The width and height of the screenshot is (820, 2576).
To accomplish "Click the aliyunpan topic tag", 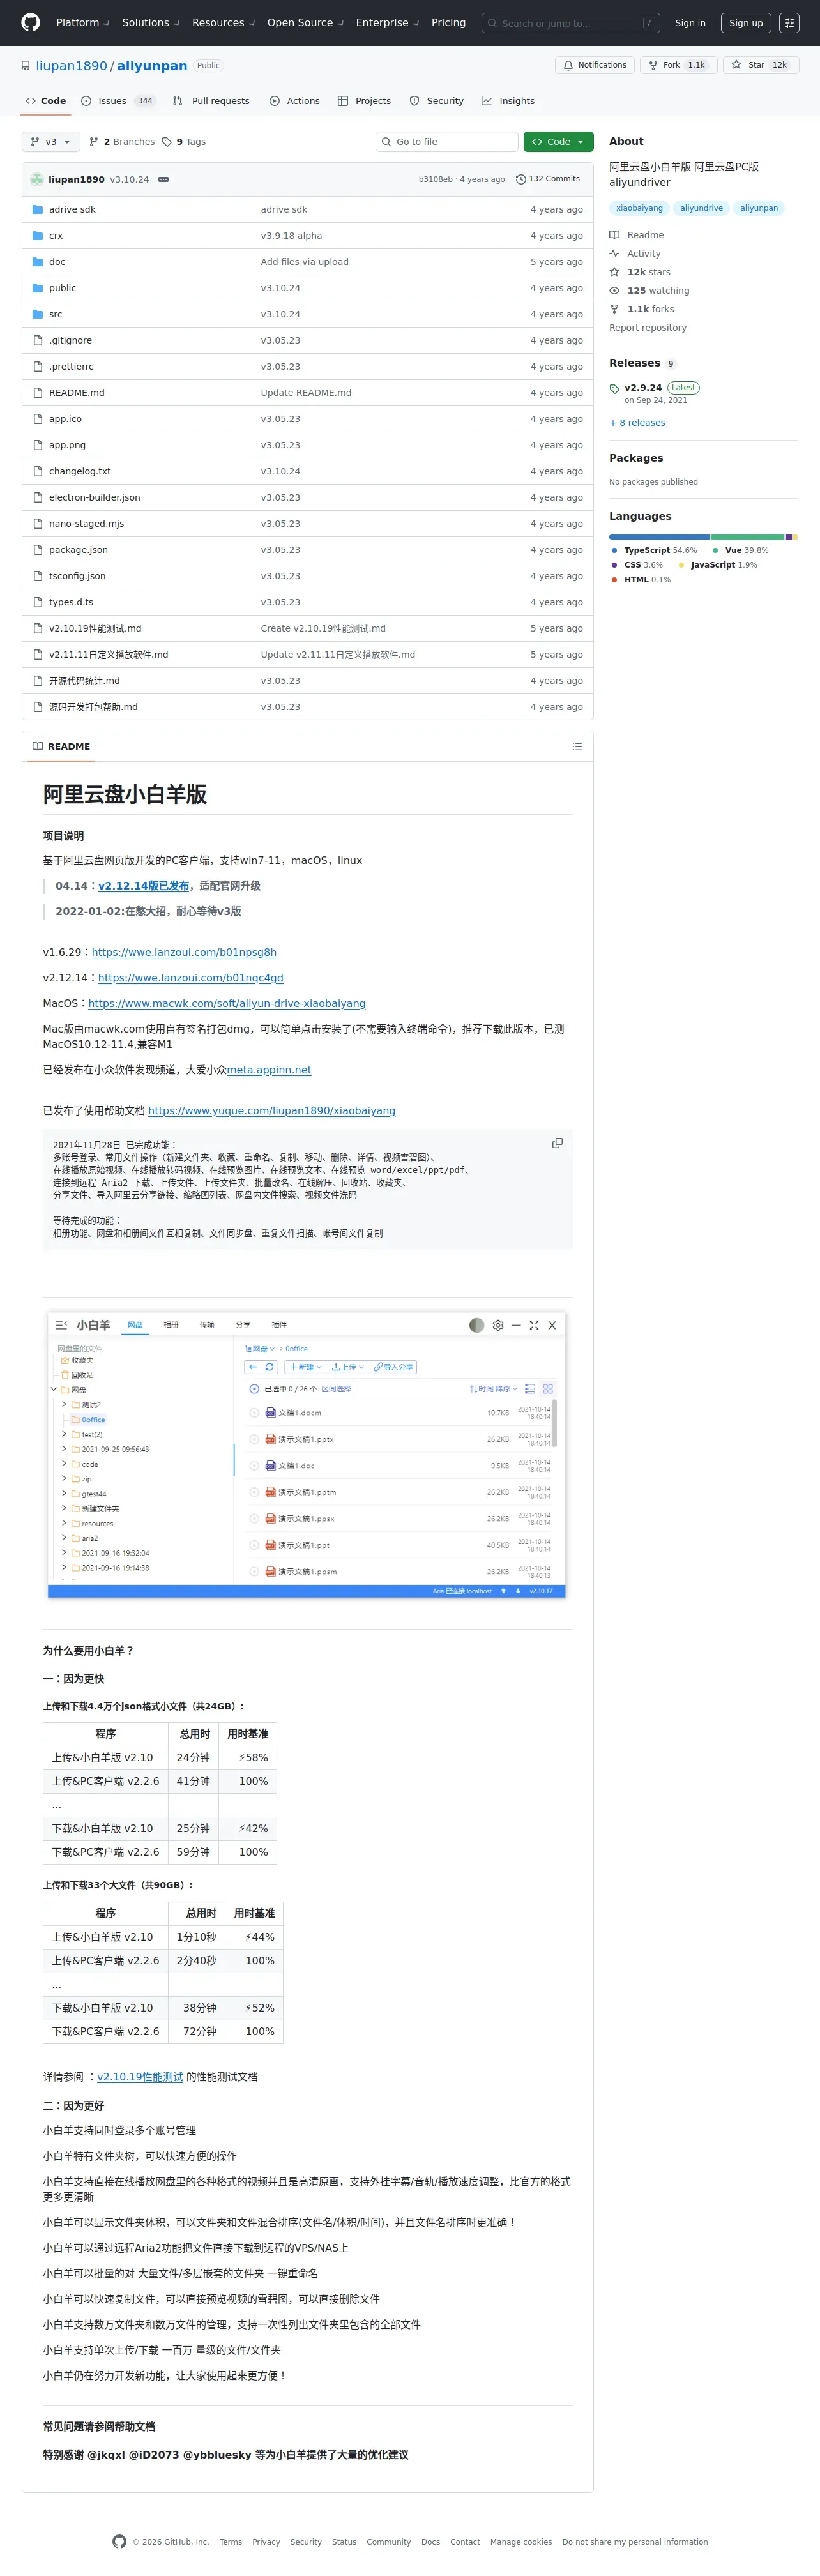I will point(759,208).
